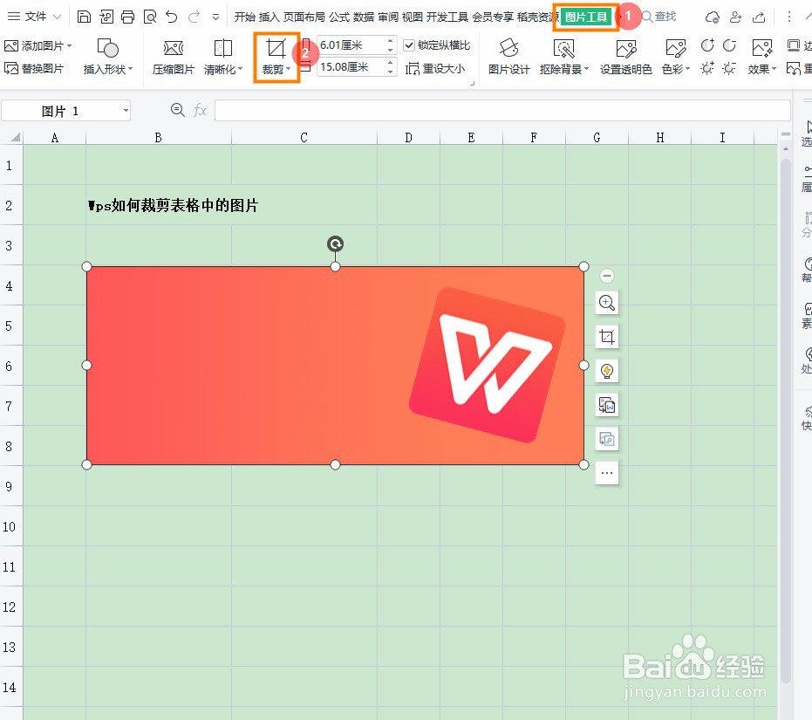Expand the 抠除背景 dropdown arrow
The image size is (812, 720).
pos(587,68)
